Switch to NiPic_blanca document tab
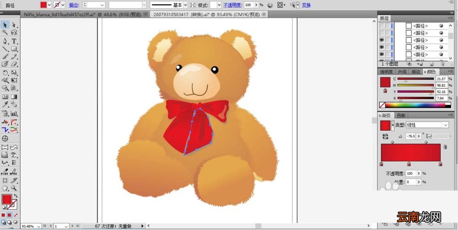The width and height of the screenshot is (458, 230). point(83,14)
